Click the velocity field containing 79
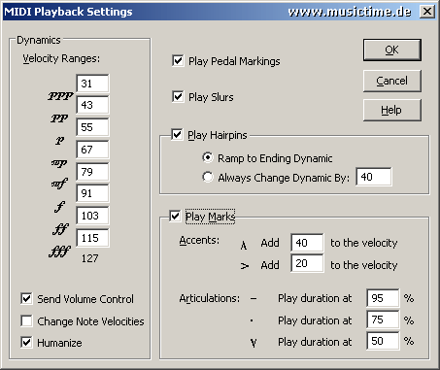This screenshot has height=370, width=440. [92, 172]
